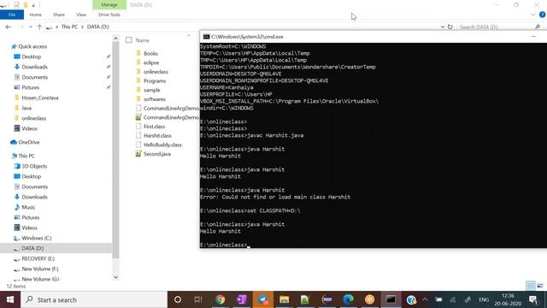Screen dimensions: 547x308
Task: Select OneDrive in the navigation pane
Action: coord(28,142)
